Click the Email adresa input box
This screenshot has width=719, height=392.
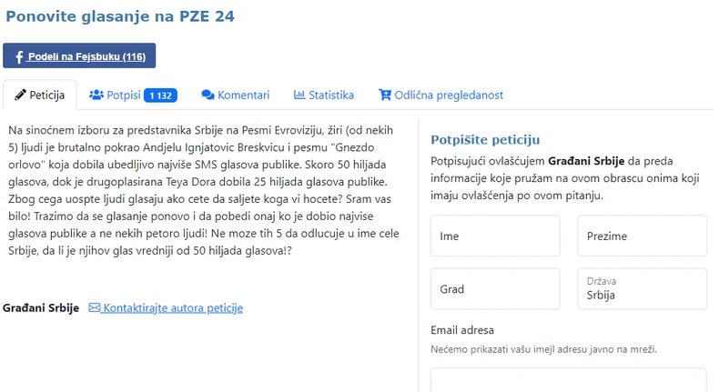[568, 379]
